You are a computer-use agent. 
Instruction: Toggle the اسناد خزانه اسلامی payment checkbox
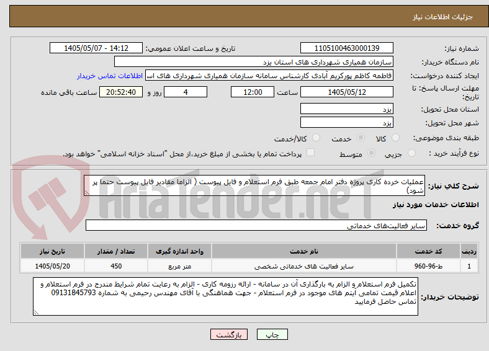(311, 153)
